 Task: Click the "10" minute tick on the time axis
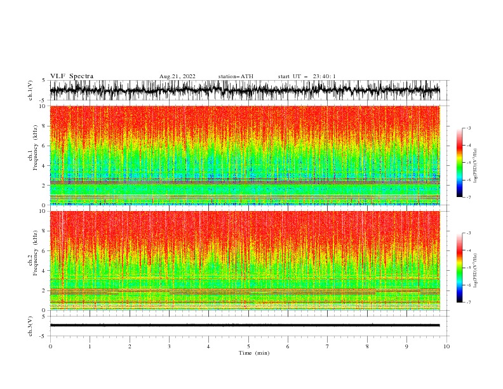[x=446, y=346]
